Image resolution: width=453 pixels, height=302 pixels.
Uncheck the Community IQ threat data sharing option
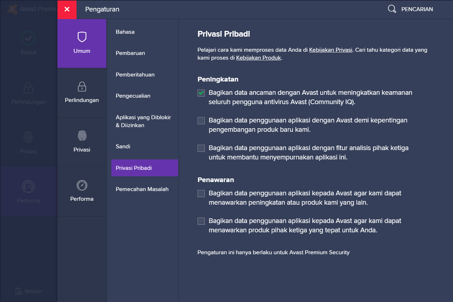coord(201,93)
